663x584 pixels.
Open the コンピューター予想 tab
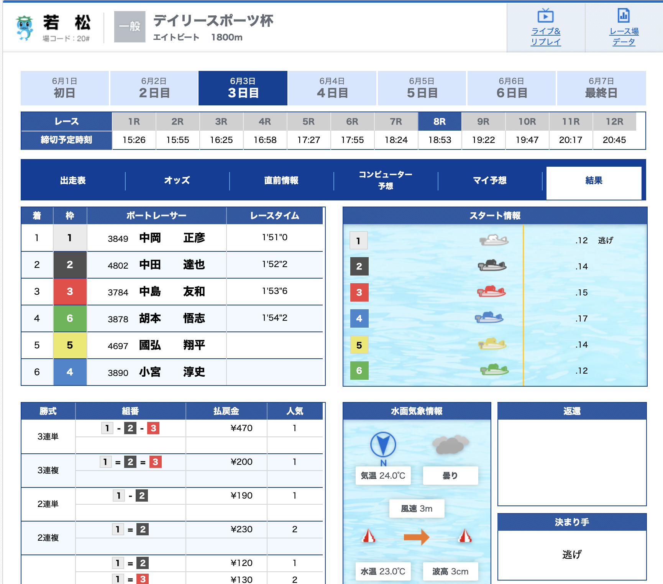(x=386, y=180)
